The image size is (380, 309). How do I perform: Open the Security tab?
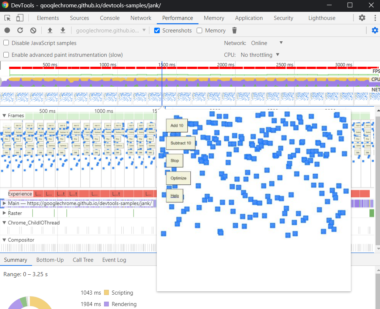coord(284,18)
